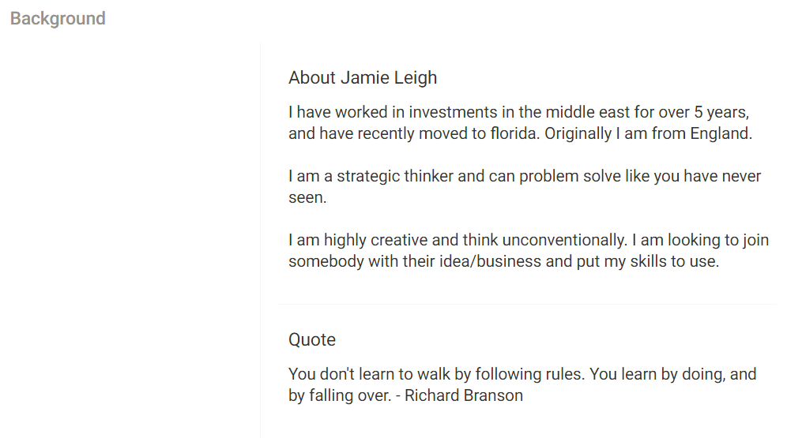Click the words following rules in quote
This screenshot has height=438, width=787.
tap(530, 374)
